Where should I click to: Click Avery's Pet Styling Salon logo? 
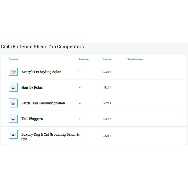click(13, 72)
